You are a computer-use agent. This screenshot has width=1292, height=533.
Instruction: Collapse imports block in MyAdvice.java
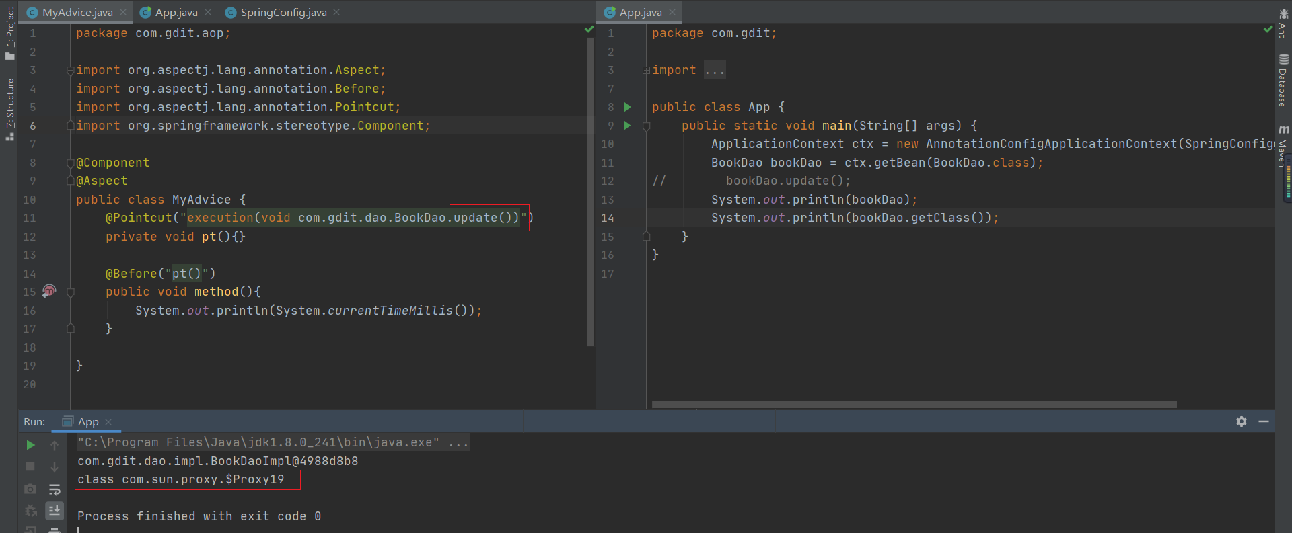(70, 70)
